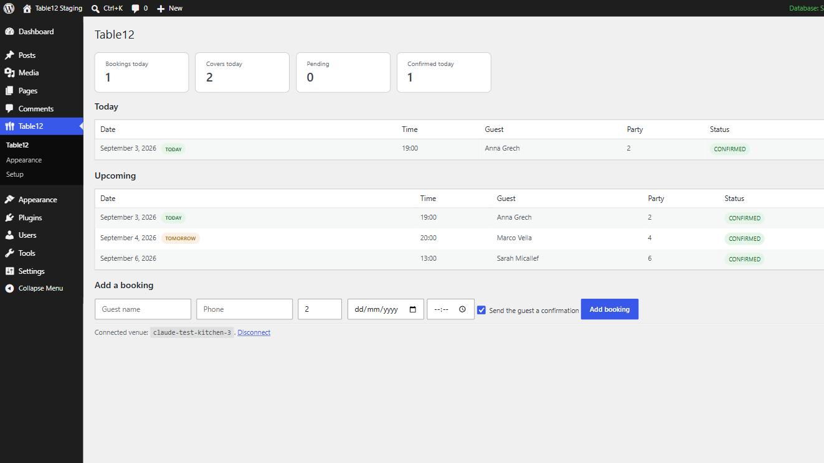Click CONFIRMED status for Sarah Micallef
Image resolution: width=824 pixels, height=463 pixels.
pyautogui.click(x=744, y=260)
